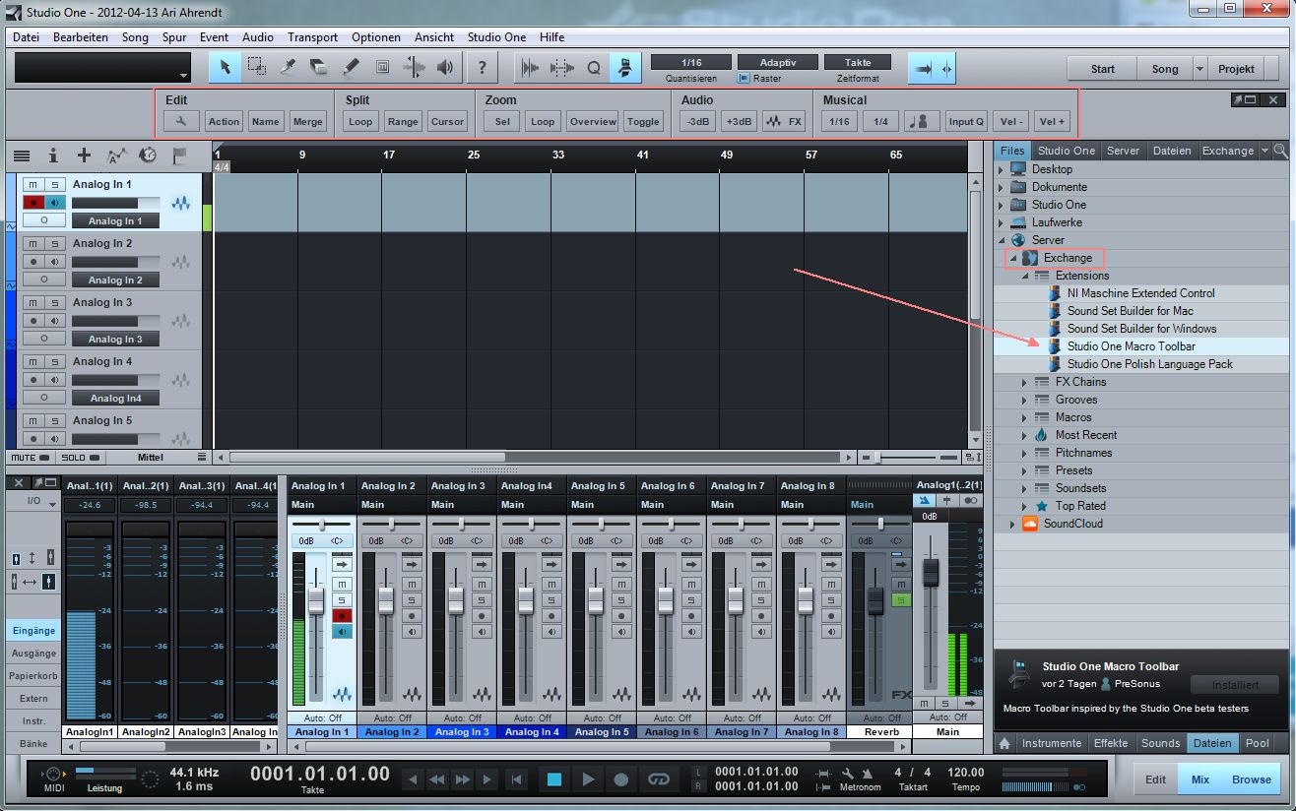
Task: Open the Transport menu
Action: [x=312, y=37]
